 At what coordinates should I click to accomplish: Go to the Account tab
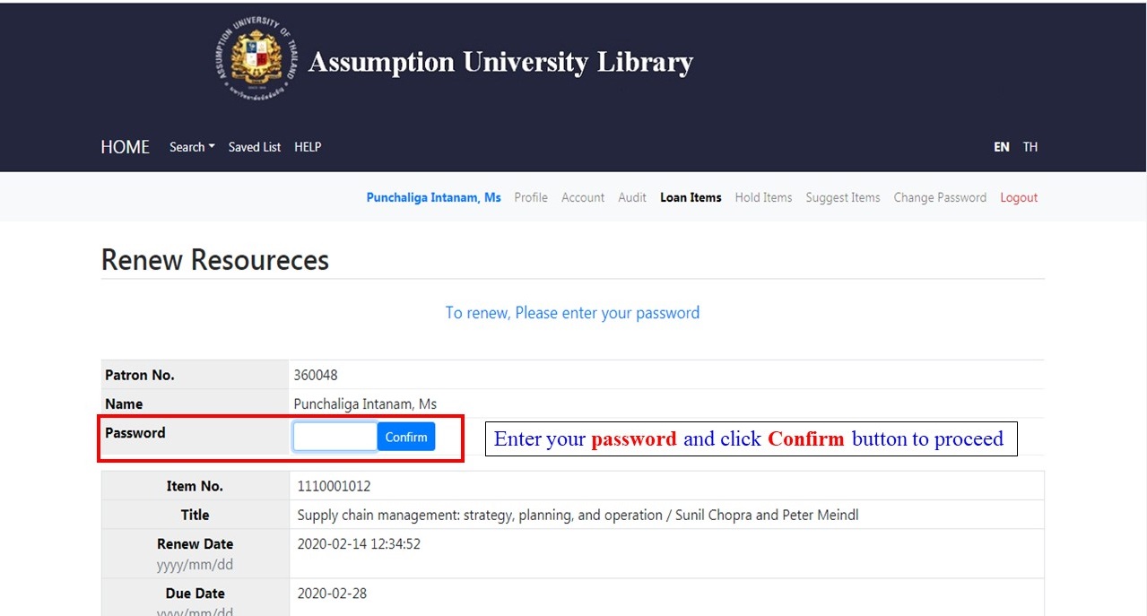pos(583,197)
